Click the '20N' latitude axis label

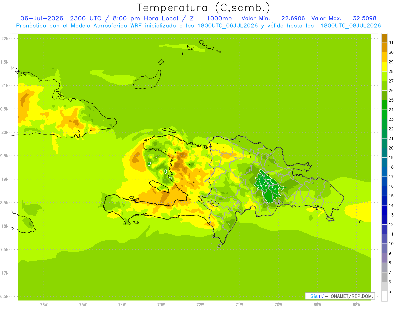(x=5, y=132)
